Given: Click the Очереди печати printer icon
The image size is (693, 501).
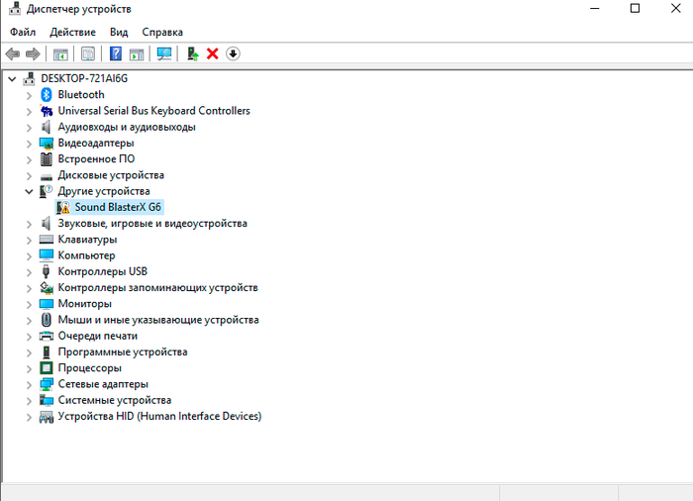Looking at the screenshot, I should [x=46, y=336].
